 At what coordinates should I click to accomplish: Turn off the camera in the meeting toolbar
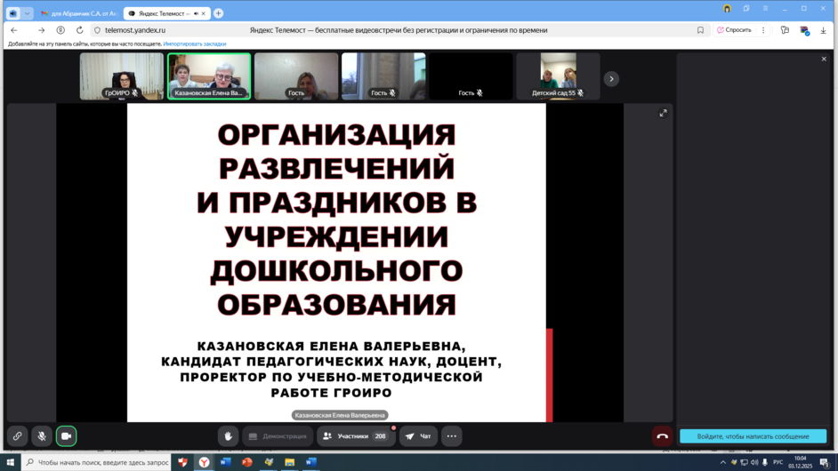click(x=66, y=436)
